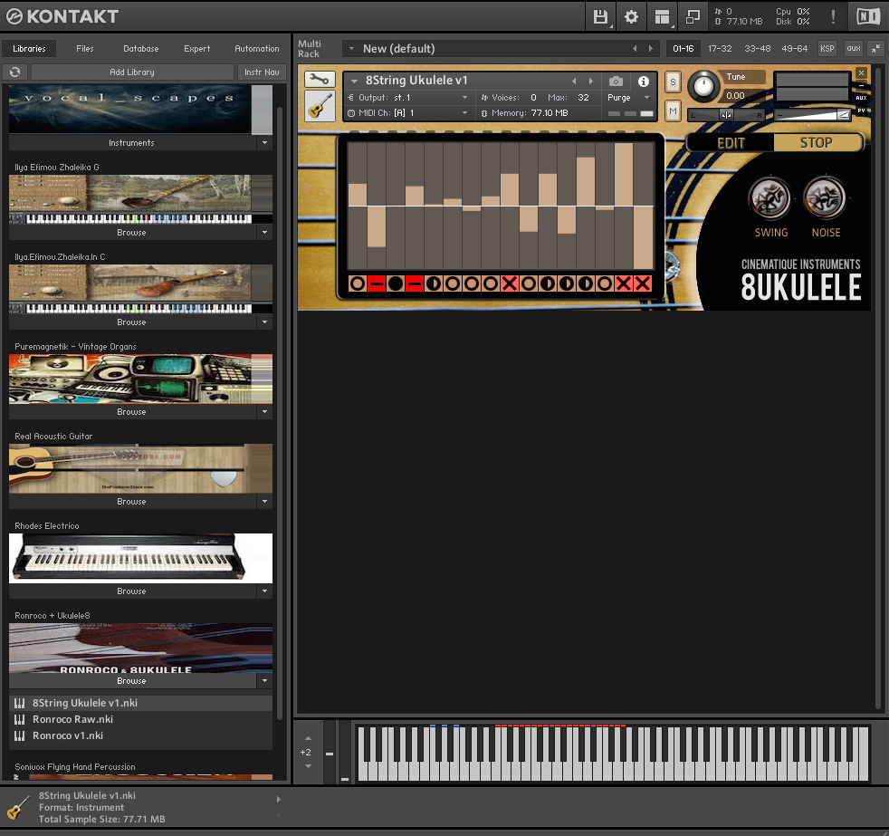Click the save (floppy disk) icon
Viewport: 889px width, 836px height.
pyautogui.click(x=600, y=17)
